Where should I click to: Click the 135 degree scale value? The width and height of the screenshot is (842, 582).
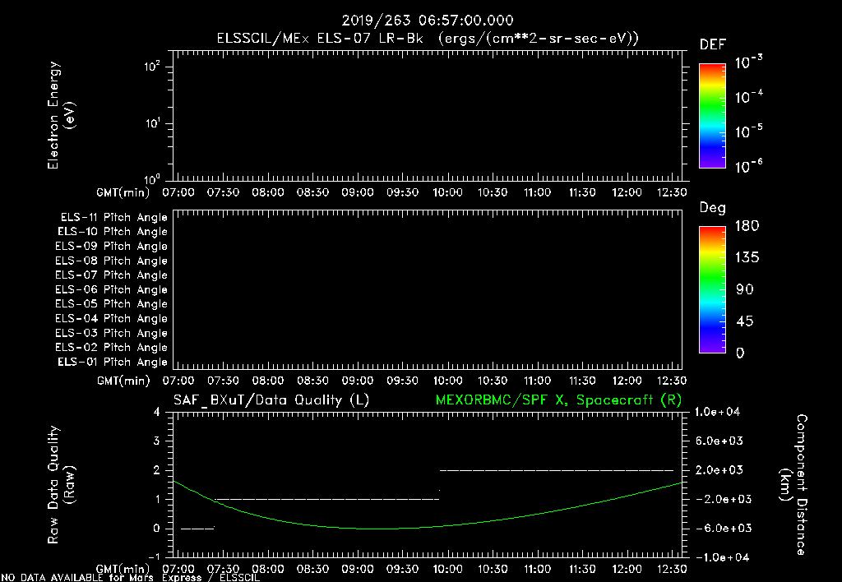click(747, 257)
